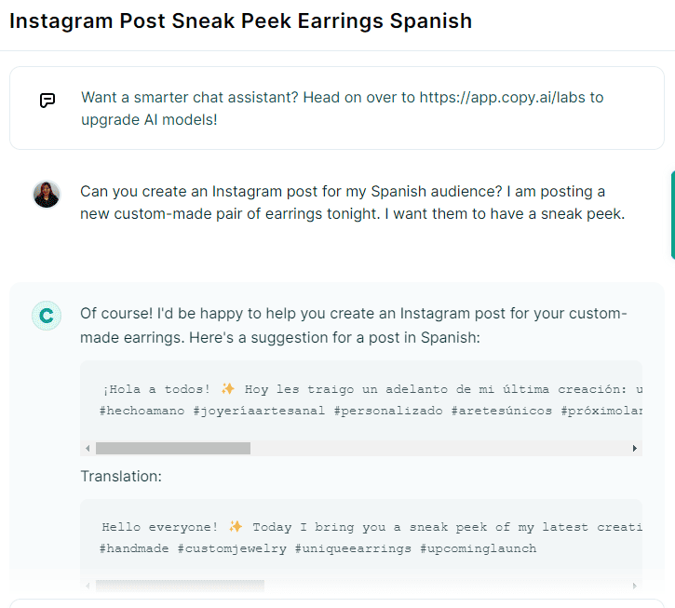Click the 'Translation:' label
The image size is (675, 608).
click(x=121, y=476)
